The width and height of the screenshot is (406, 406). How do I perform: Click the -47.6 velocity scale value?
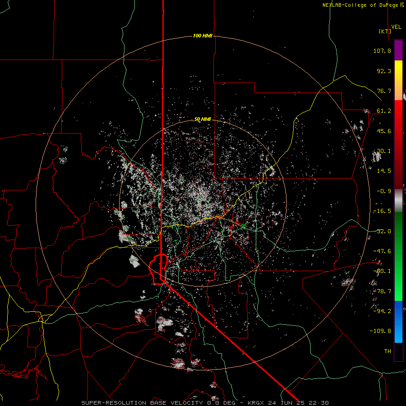(382, 251)
